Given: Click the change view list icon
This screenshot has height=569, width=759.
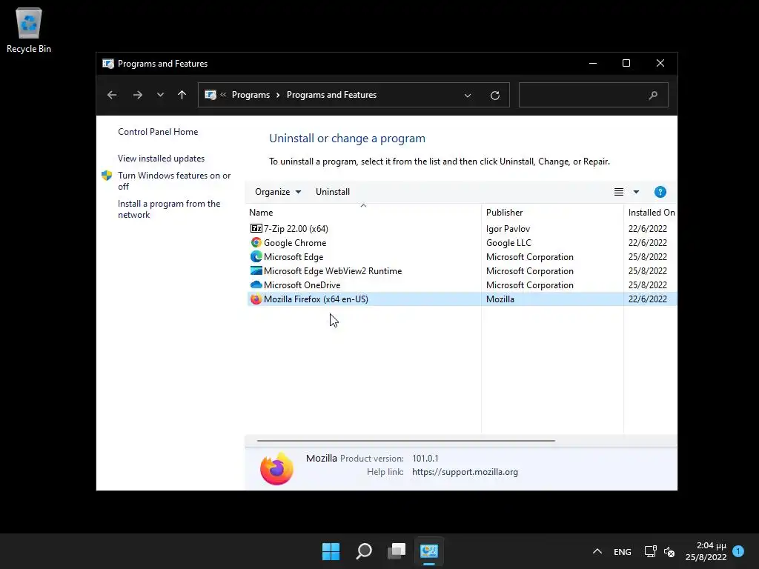Looking at the screenshot, I should point(619,192).
